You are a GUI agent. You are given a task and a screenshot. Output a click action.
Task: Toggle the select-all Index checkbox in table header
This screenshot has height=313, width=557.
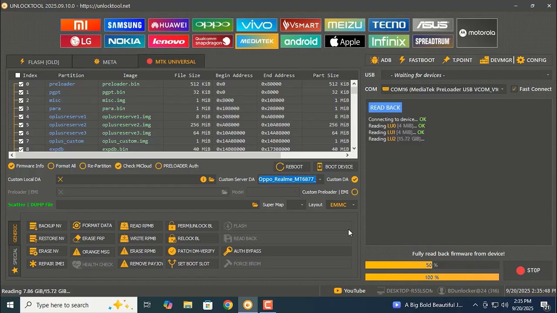pyautogui.click(x=18, y=75)
